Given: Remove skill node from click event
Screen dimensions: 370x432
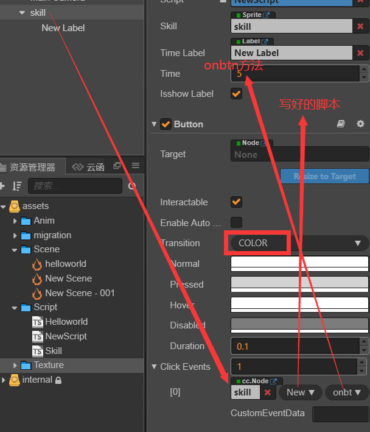Looking at the screenshot, I should click(x=267, y=392).
